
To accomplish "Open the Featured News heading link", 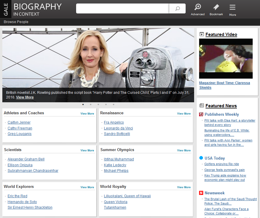I will (x=221, y=106).
